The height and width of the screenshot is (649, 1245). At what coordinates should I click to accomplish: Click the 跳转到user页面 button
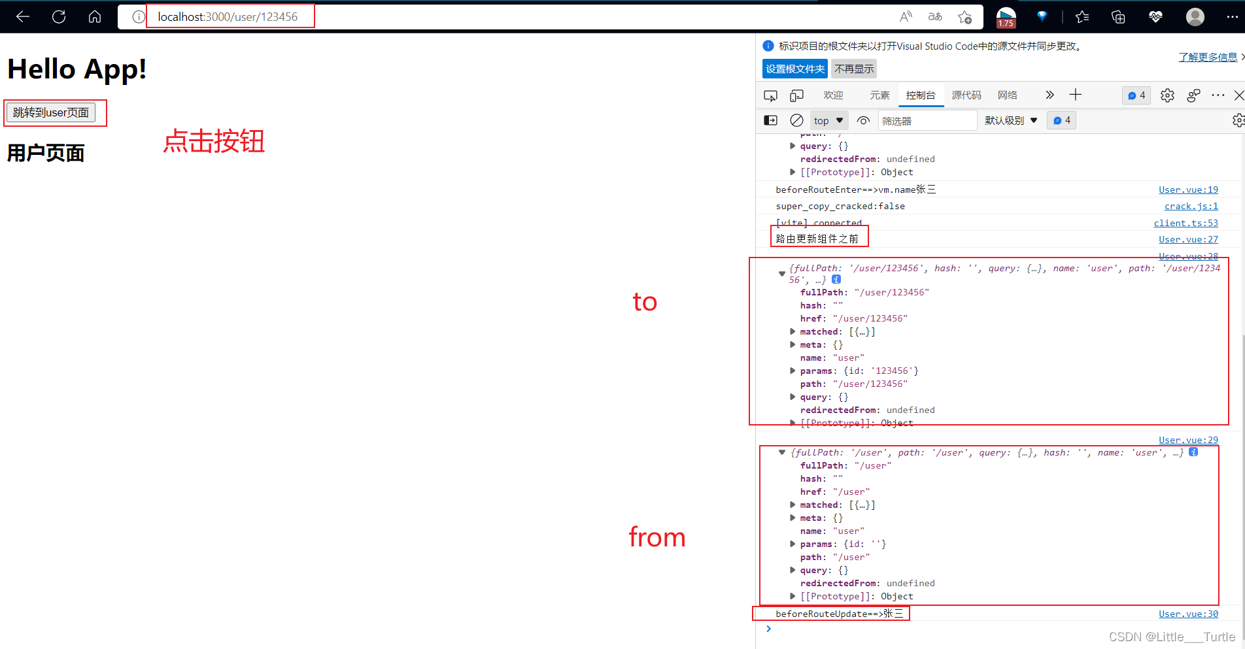coord(51,112)
